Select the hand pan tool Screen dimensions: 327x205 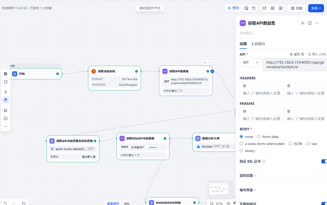(x=5, y=100)
